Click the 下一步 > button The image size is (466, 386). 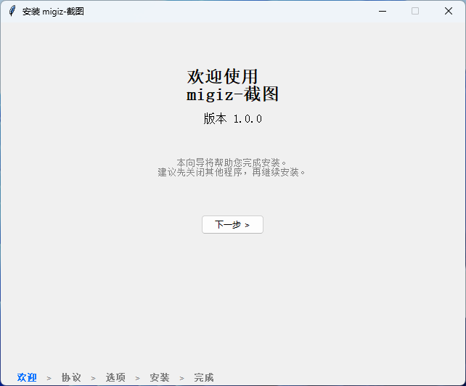[x=232, y=225]
